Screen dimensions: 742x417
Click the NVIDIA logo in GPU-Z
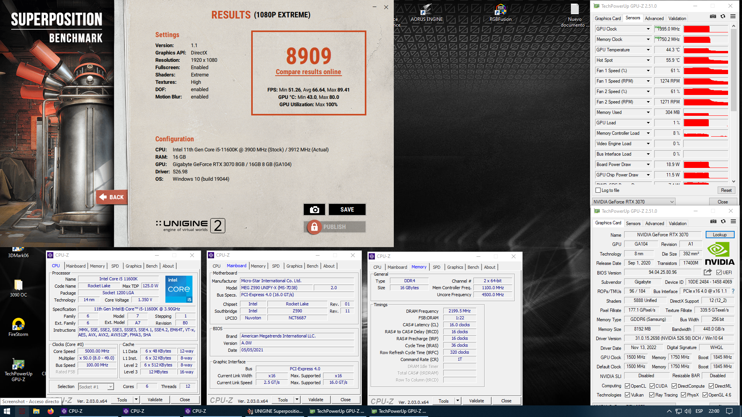pyautogui.click(x=719, y=254)
